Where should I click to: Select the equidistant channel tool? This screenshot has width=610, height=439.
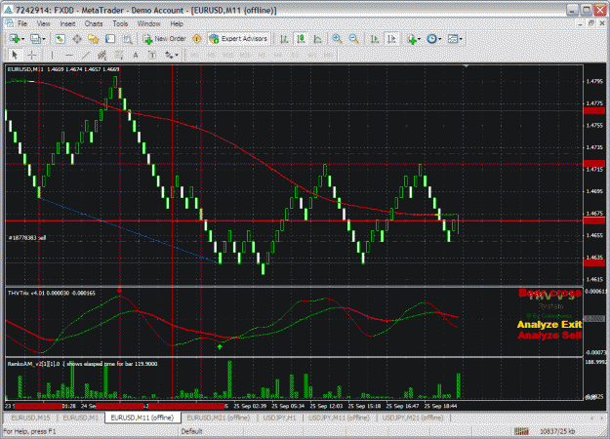tap(102, 56)
